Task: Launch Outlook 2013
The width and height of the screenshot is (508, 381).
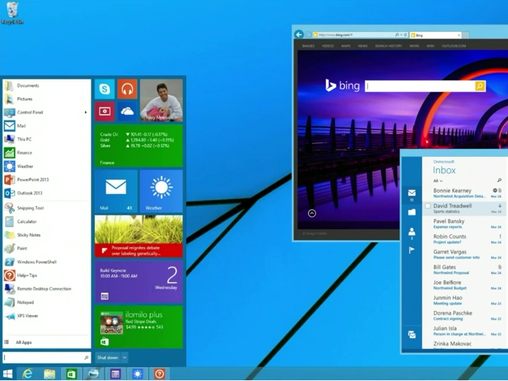Action: coord(46,193)
